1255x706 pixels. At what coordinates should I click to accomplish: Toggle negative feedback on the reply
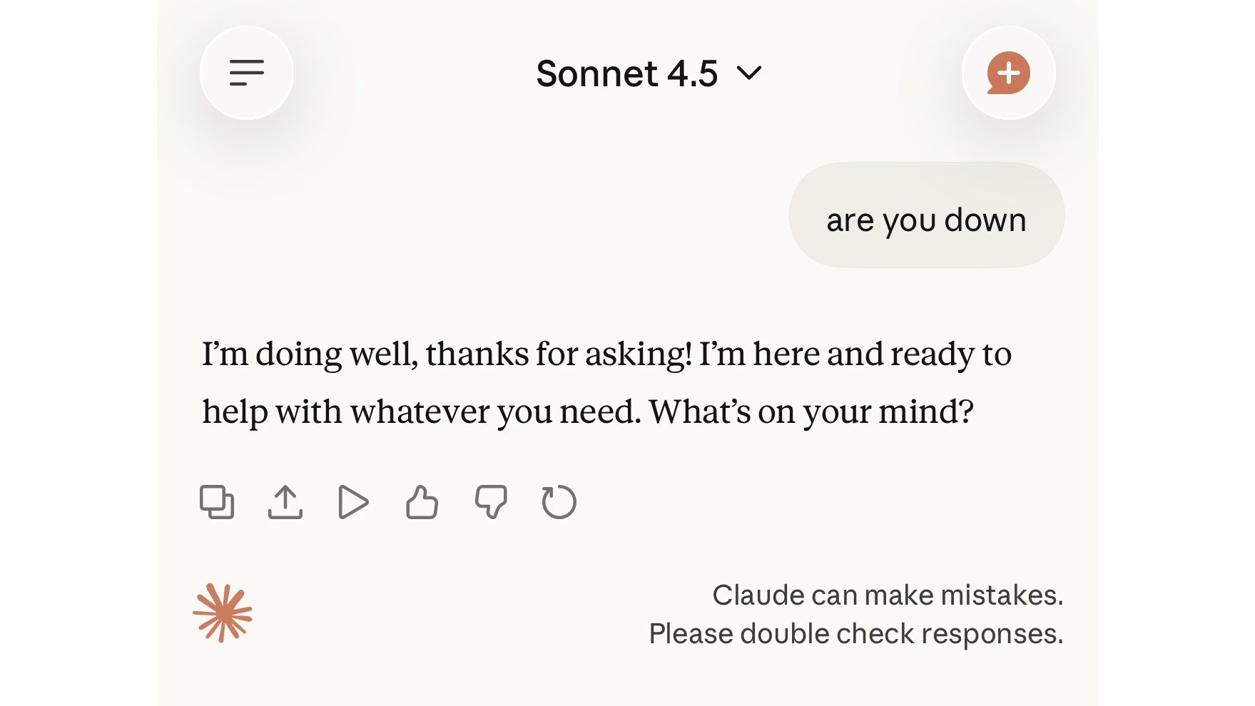point(491,501)
